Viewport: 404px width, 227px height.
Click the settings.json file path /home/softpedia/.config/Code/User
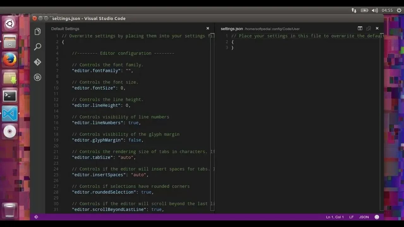point(272,29)
